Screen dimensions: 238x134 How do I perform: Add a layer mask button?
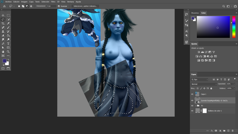pos(216,131)
